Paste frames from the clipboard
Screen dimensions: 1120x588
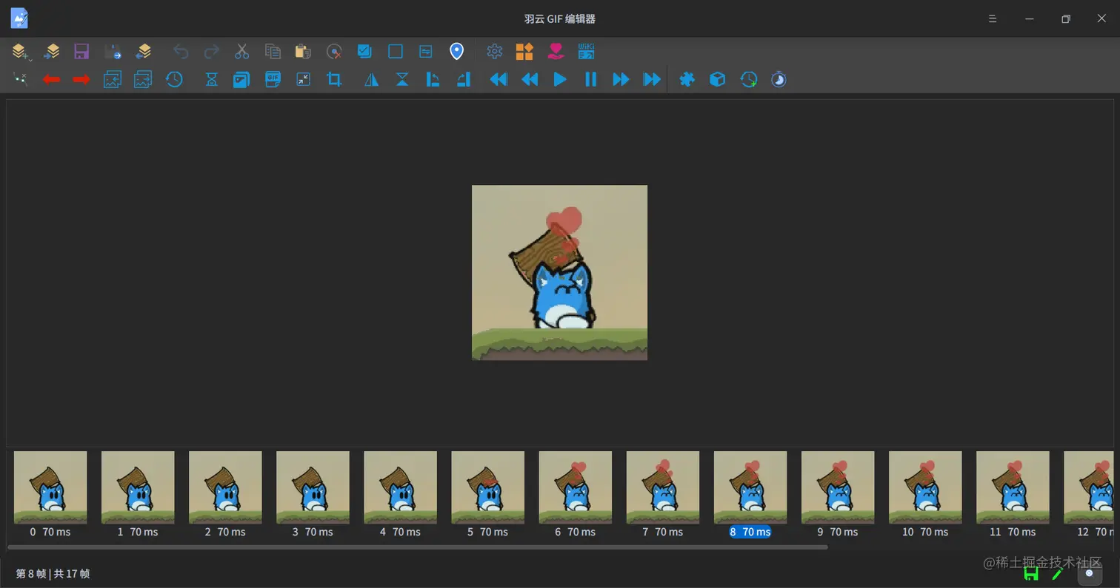(x=303, y=52)
